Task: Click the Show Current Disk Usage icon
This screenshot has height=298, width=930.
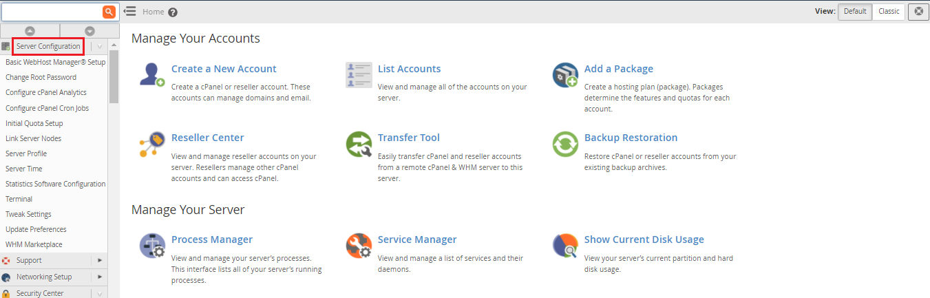Action: click(565, 246)
